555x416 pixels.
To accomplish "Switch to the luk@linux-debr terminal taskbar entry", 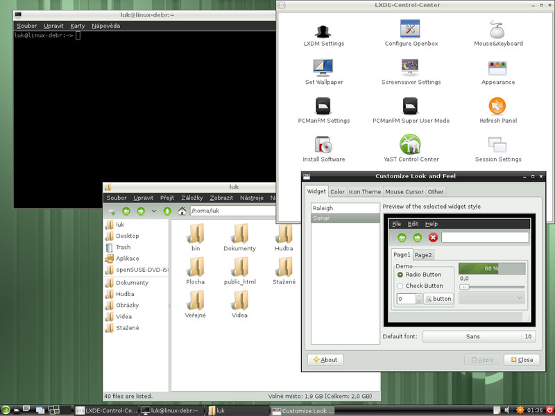I will pyautogui.click(x=171, y=410).
